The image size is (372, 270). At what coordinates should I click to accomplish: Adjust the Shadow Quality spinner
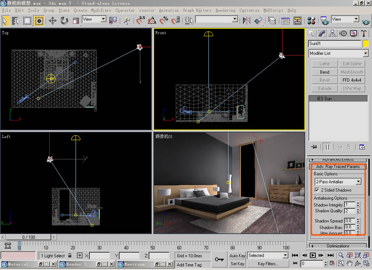[x=358, y=211]
